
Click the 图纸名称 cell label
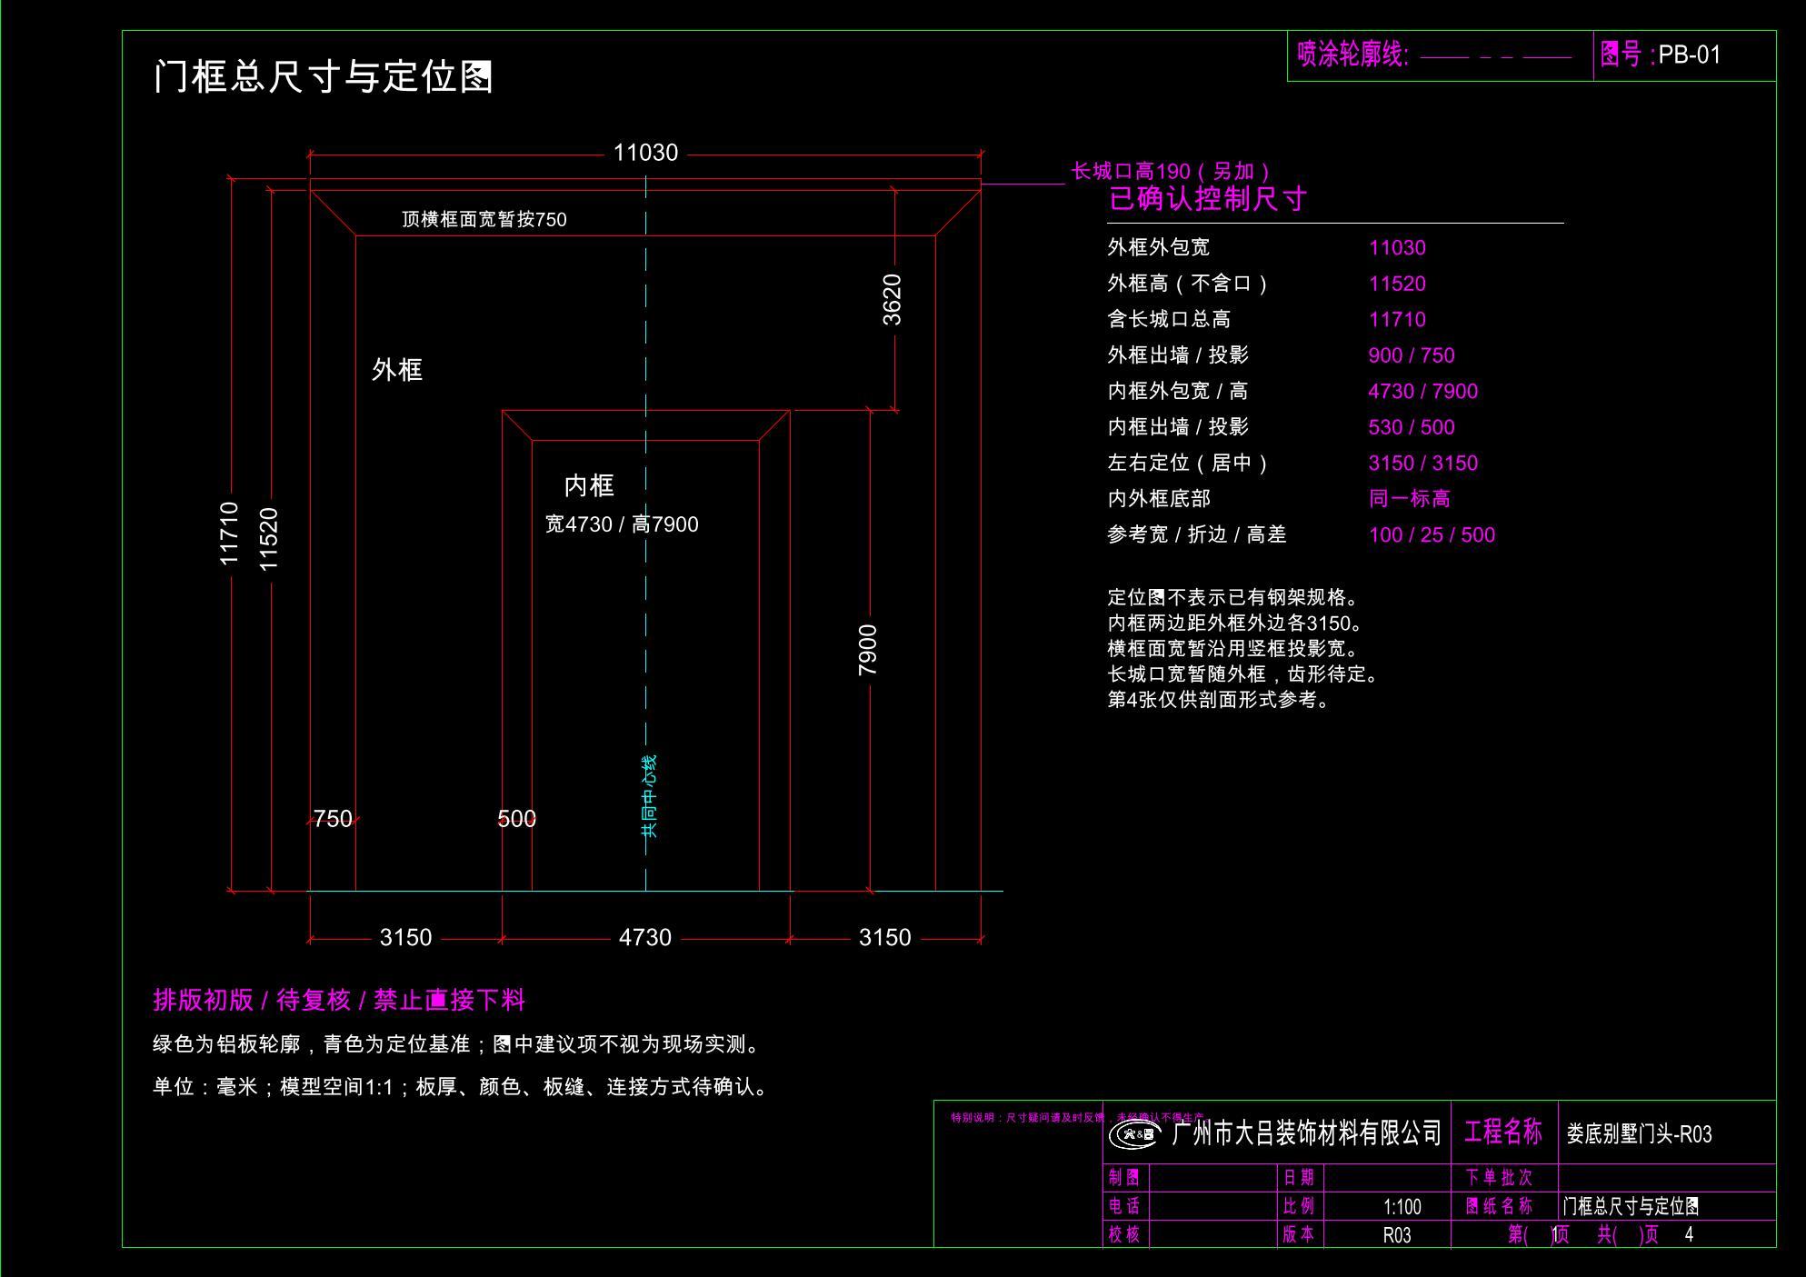1499,1206
